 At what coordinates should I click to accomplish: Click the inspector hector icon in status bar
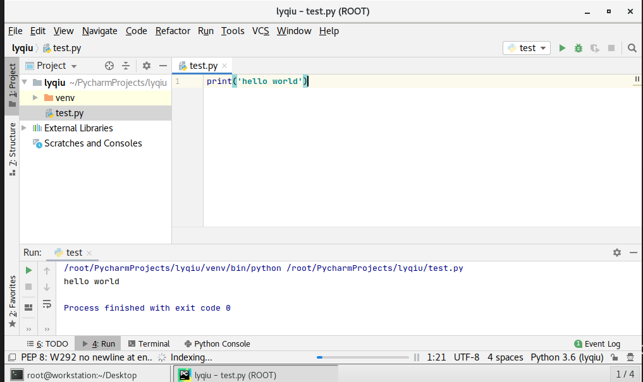coord(630,357)
